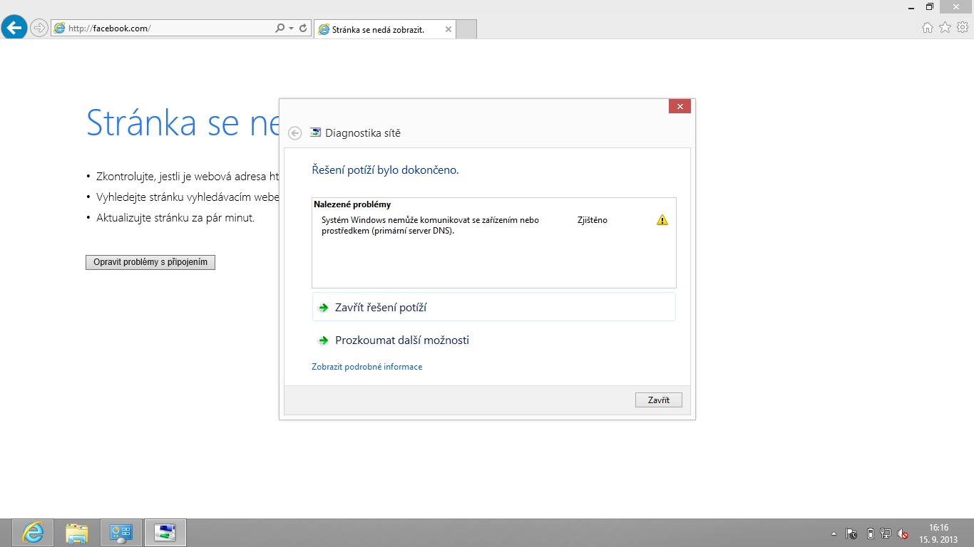Click the search magnifier in the address bar
Screen dimensions: 974x547
[x=280, y=28]
